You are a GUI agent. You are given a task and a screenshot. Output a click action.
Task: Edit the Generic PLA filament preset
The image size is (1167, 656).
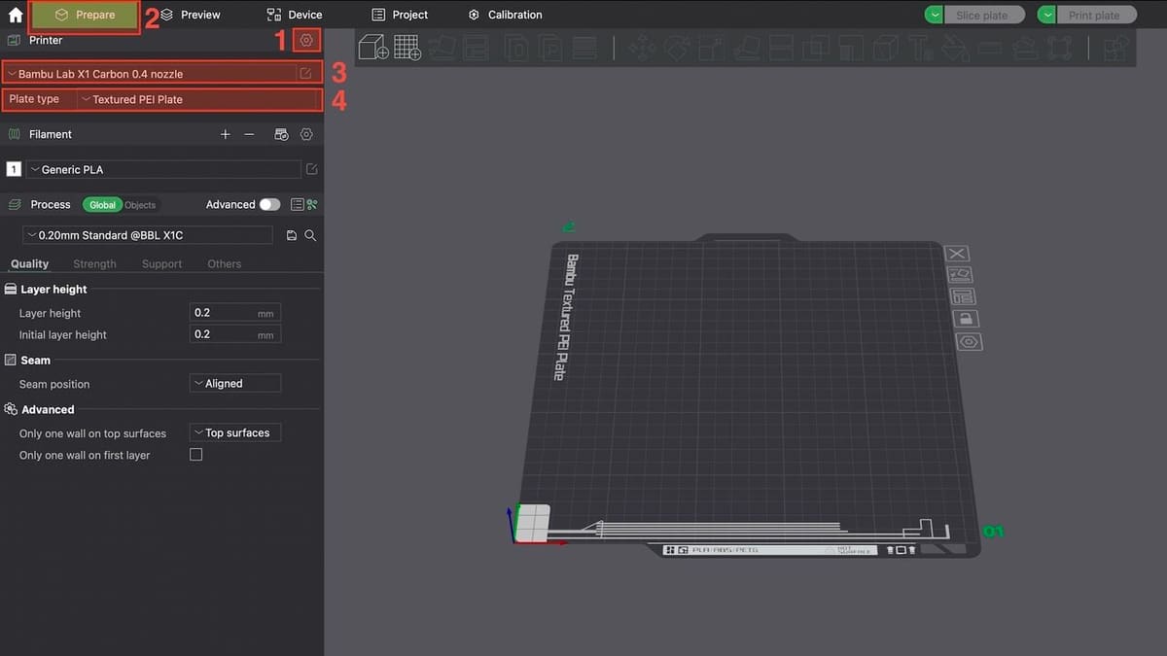pyautogui.click(x=311, y=169)
